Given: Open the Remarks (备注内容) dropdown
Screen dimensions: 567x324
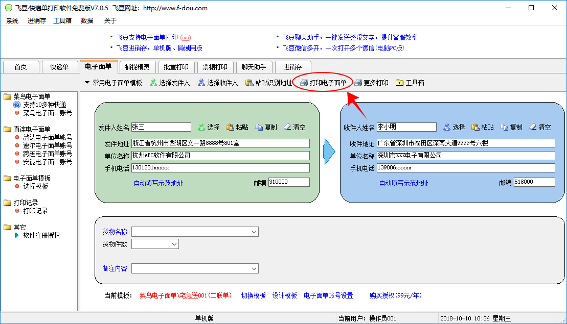Looking at the screenshot, I should (254, 268).
